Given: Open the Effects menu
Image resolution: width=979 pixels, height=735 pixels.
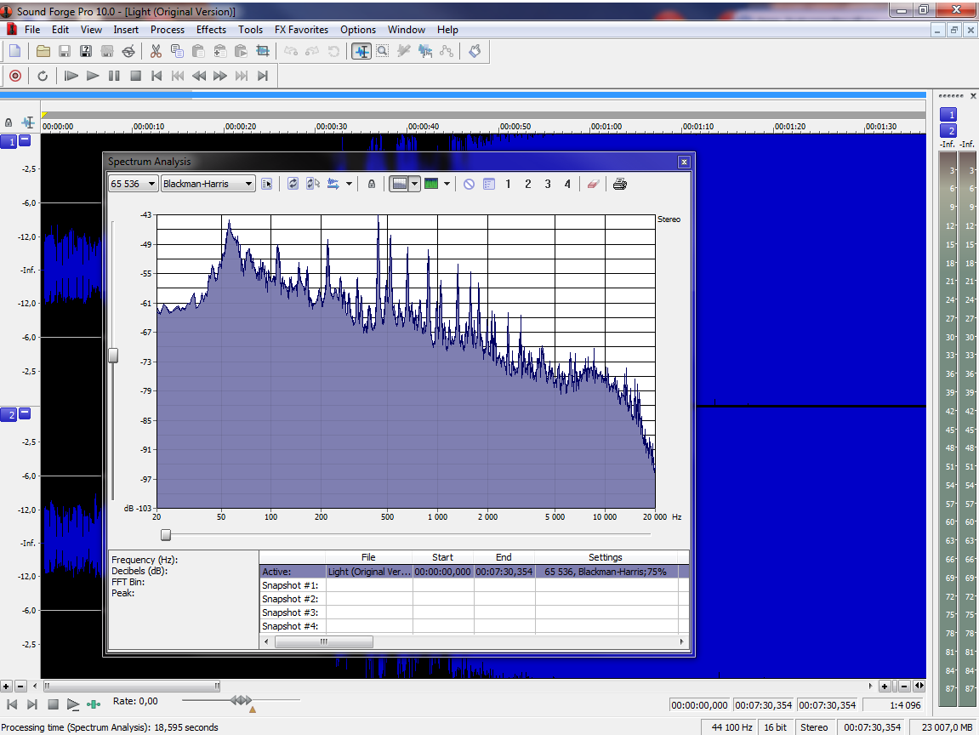Looking at the screenshot, I should [x=211, y=30].
